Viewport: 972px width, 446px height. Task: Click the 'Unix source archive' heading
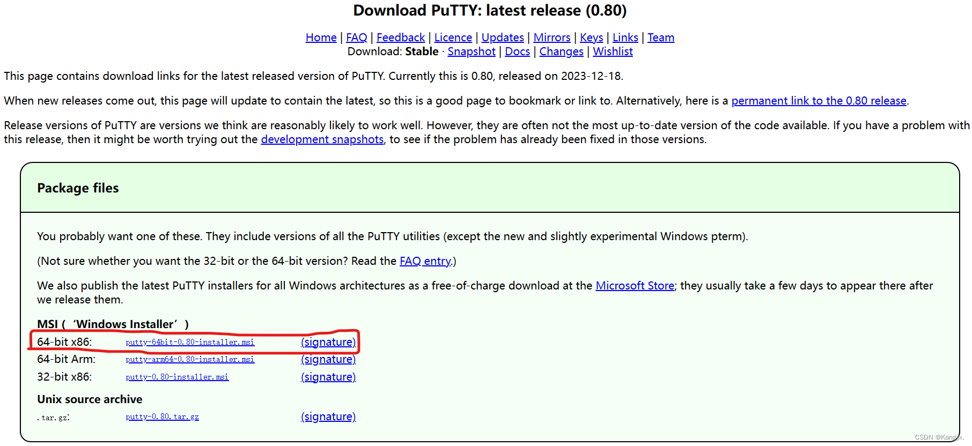coord(90,399)
